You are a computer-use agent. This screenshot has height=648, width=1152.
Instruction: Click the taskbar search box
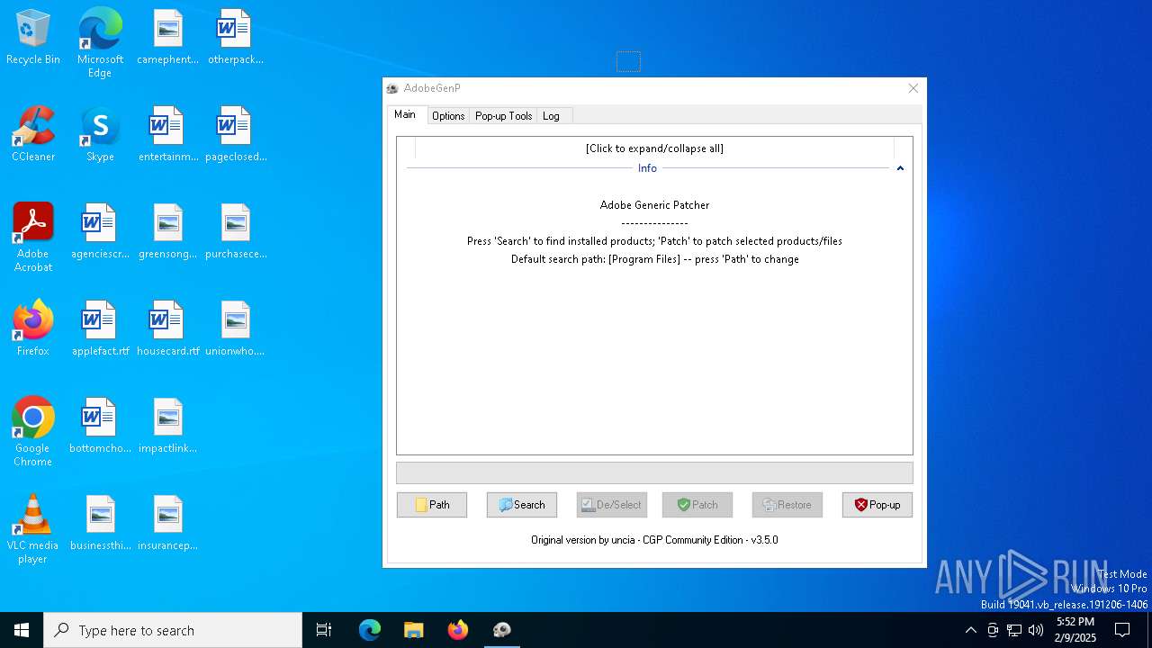point(173,630)
